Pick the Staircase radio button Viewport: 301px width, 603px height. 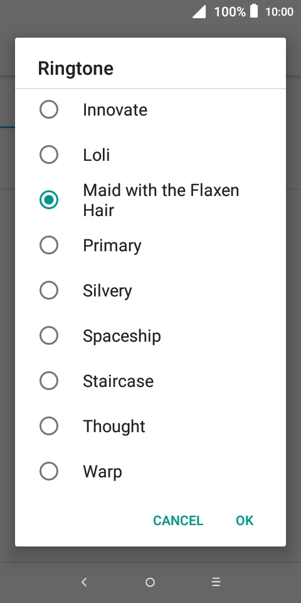[49, 381]
